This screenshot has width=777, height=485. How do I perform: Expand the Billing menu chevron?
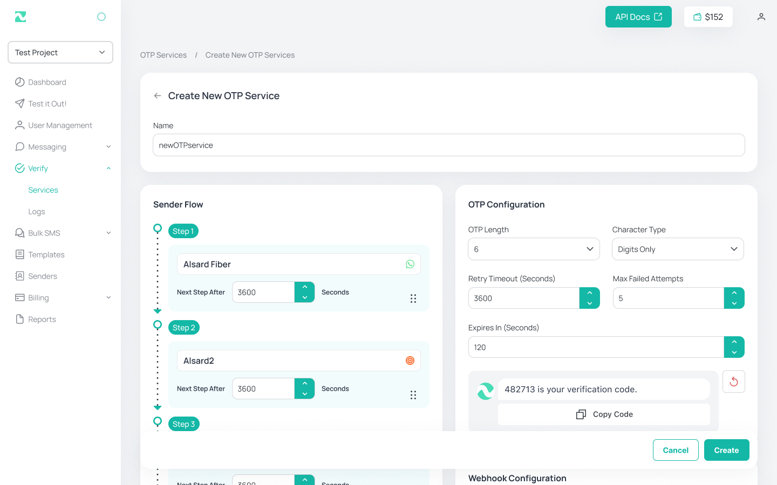tap(108, 297)
